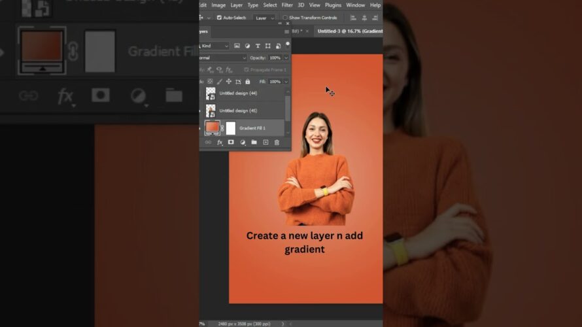
Task: Add a layer style with fx button
Action: click(x=220, y=143)
